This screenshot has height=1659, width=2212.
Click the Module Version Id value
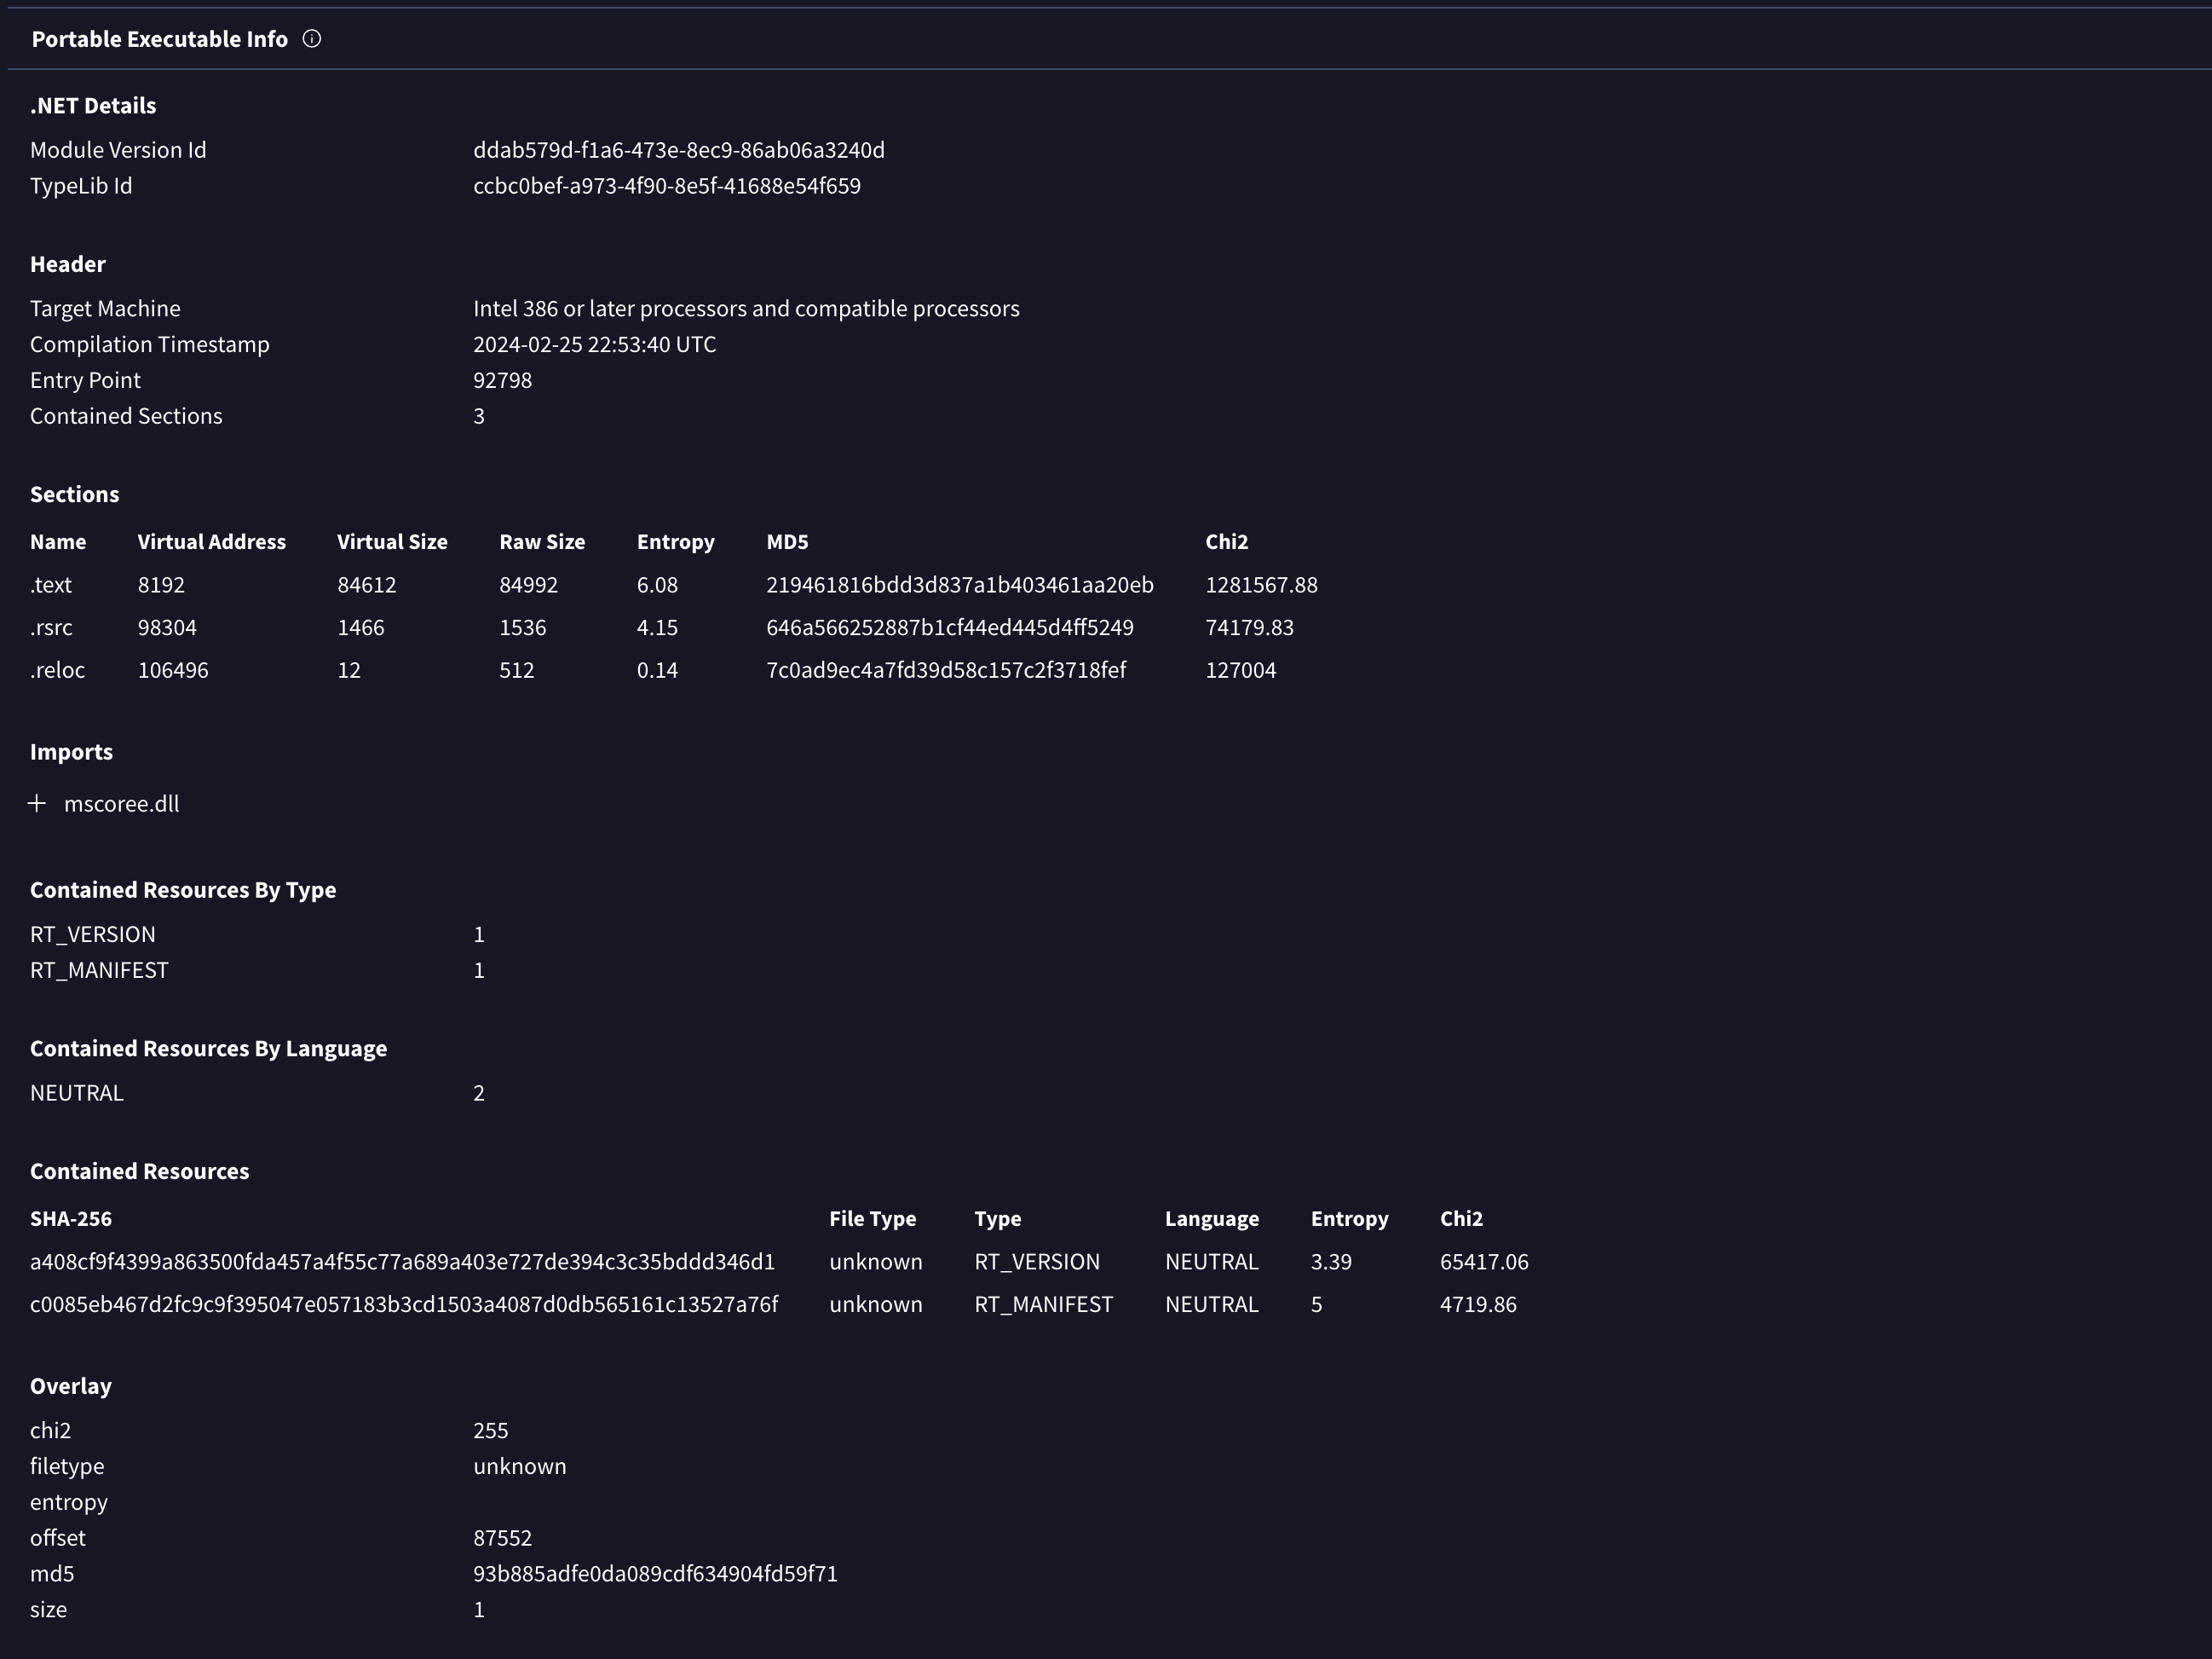click(678, 150)
